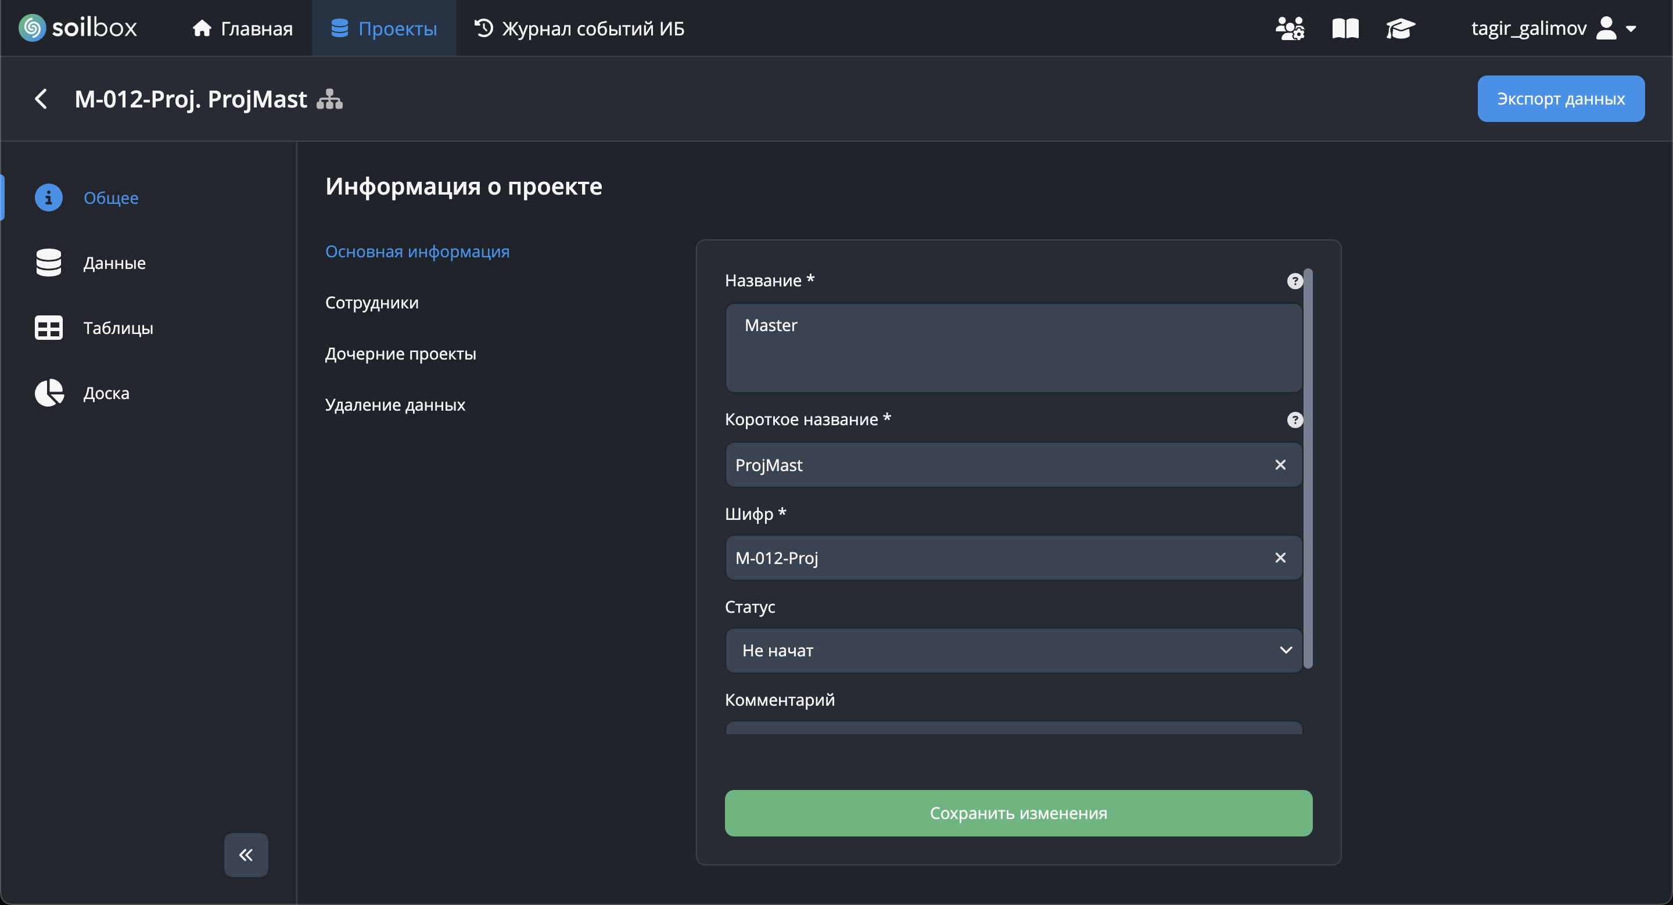The width and height of the screenshot is (1673, 905).
Task: Go to Журнал событий ИБ
Action: coord(579,28)
